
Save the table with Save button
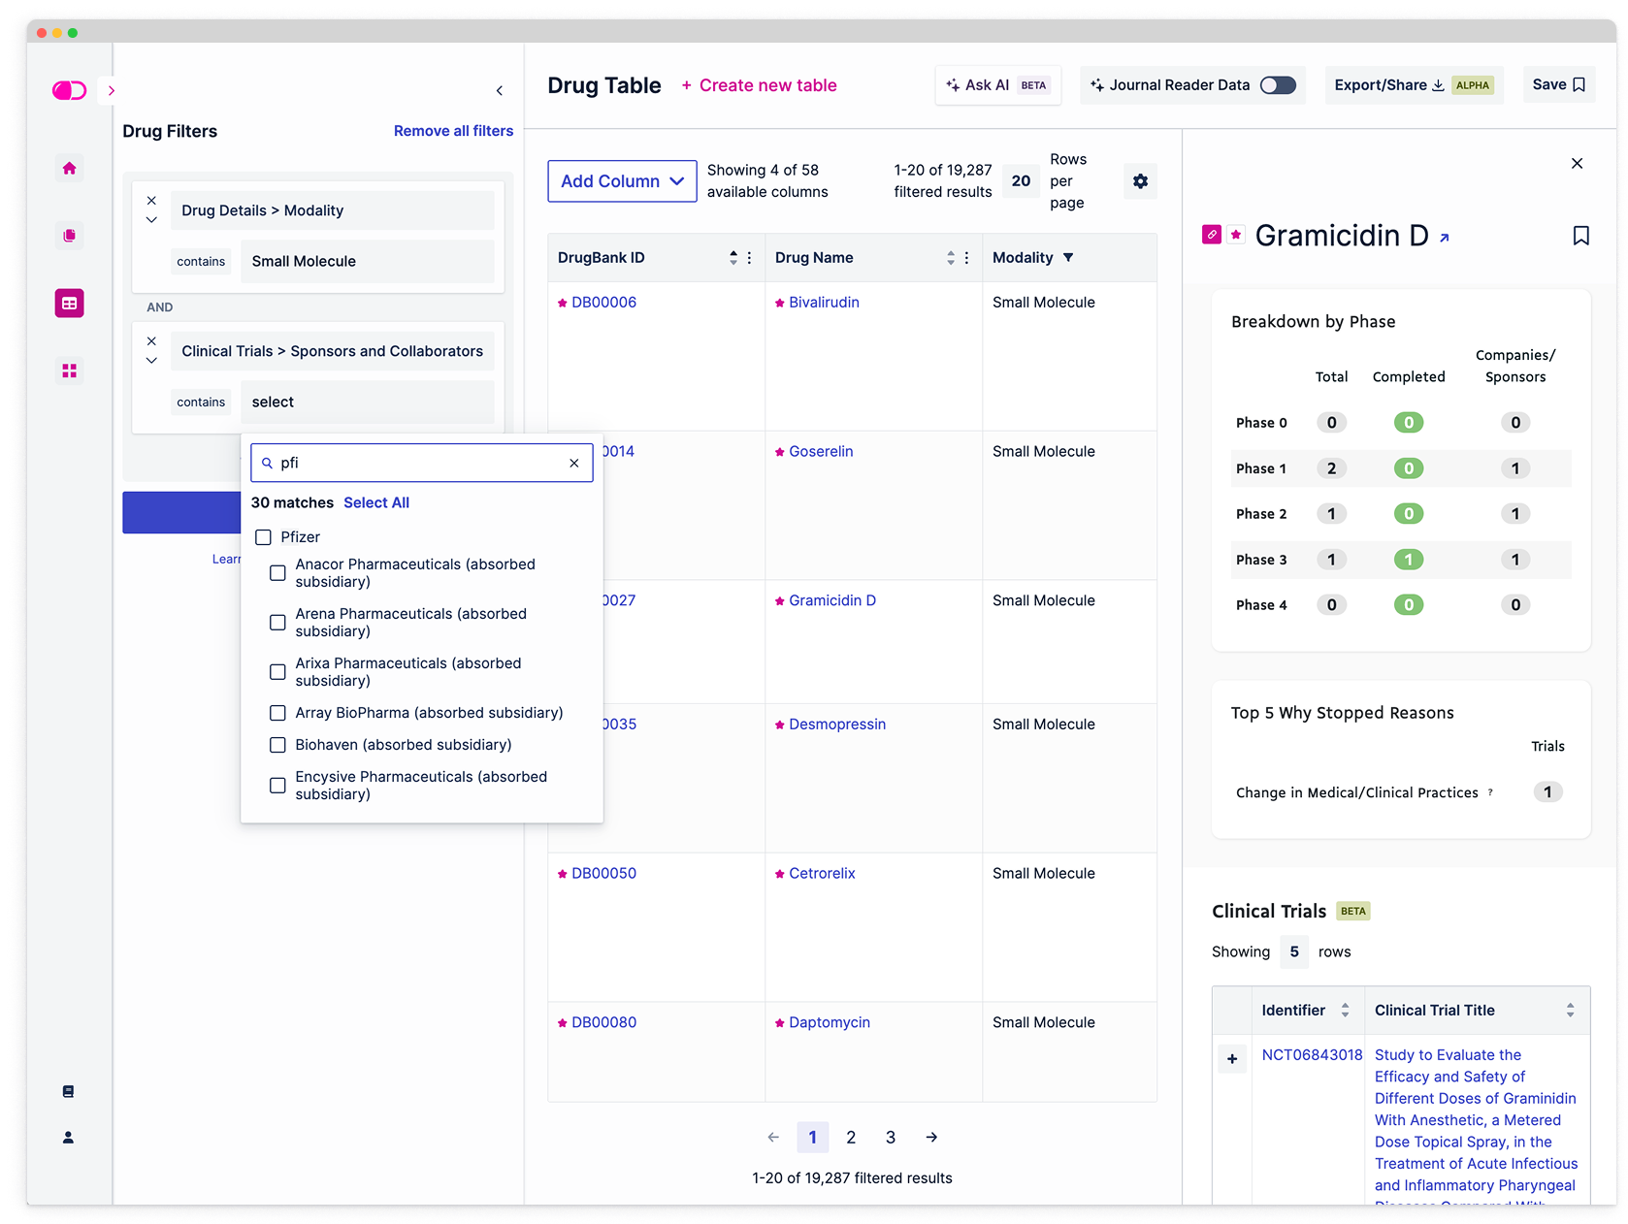pos(1558,85)
